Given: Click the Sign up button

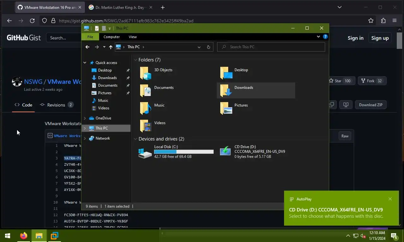Looking at the screenshot, I should [380, 38].
